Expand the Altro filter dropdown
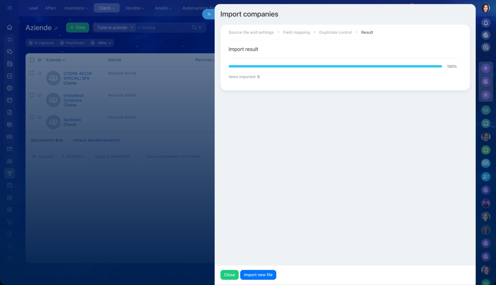Image resolution: width=496 pixels, height=285 pixels. coord(104,43)
